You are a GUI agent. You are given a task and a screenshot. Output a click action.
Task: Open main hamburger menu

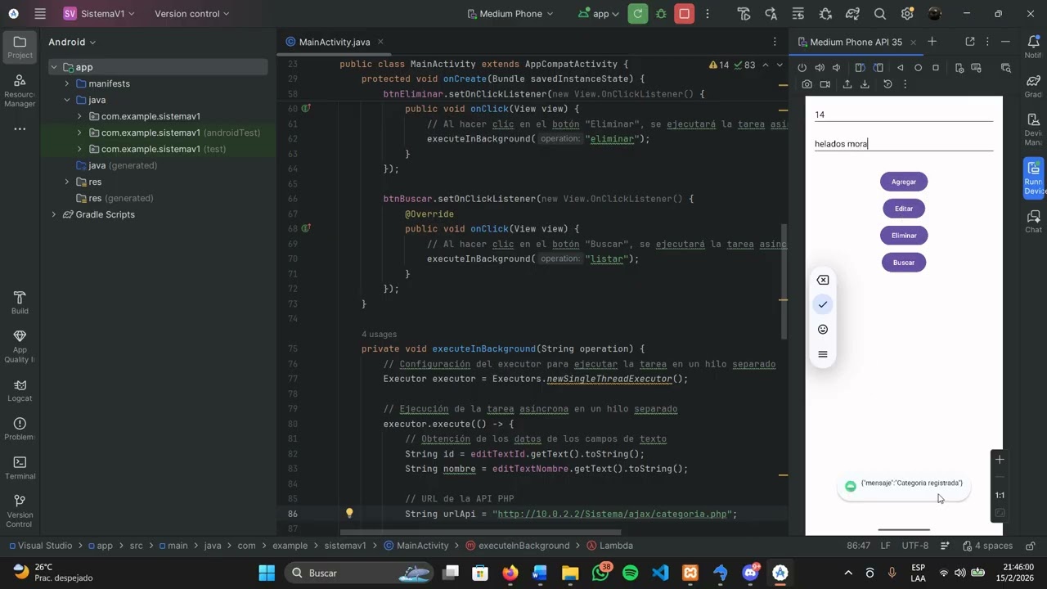40,14
